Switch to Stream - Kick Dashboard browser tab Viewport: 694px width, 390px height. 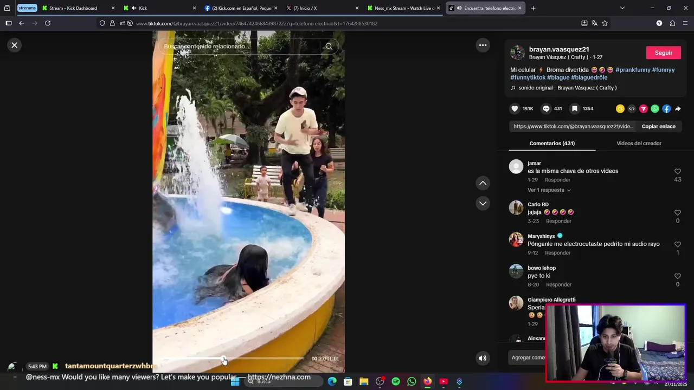[79, 8]
